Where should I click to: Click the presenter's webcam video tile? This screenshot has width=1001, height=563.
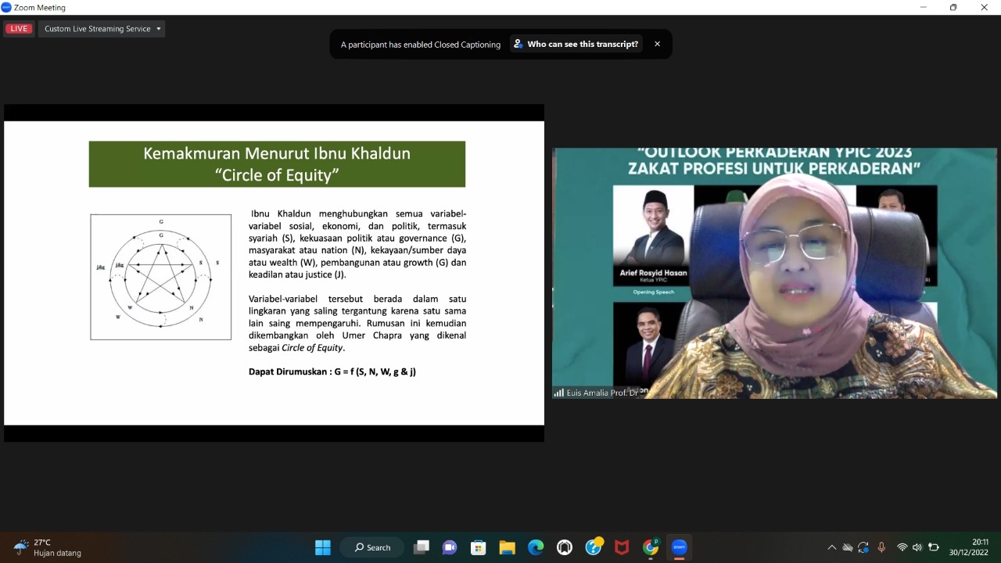[774, 273]
